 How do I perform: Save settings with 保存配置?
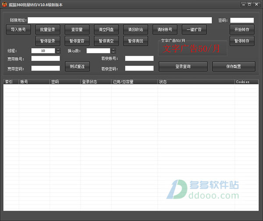click(x=234, y=66)
